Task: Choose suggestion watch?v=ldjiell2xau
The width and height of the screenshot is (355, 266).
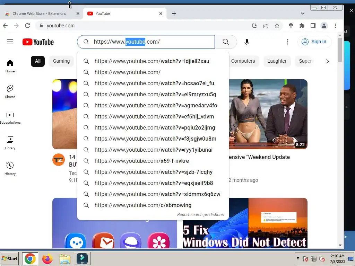Action: coord(153,61)
